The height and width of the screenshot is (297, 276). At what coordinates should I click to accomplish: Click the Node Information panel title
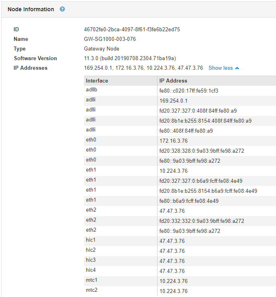(31, 9)
